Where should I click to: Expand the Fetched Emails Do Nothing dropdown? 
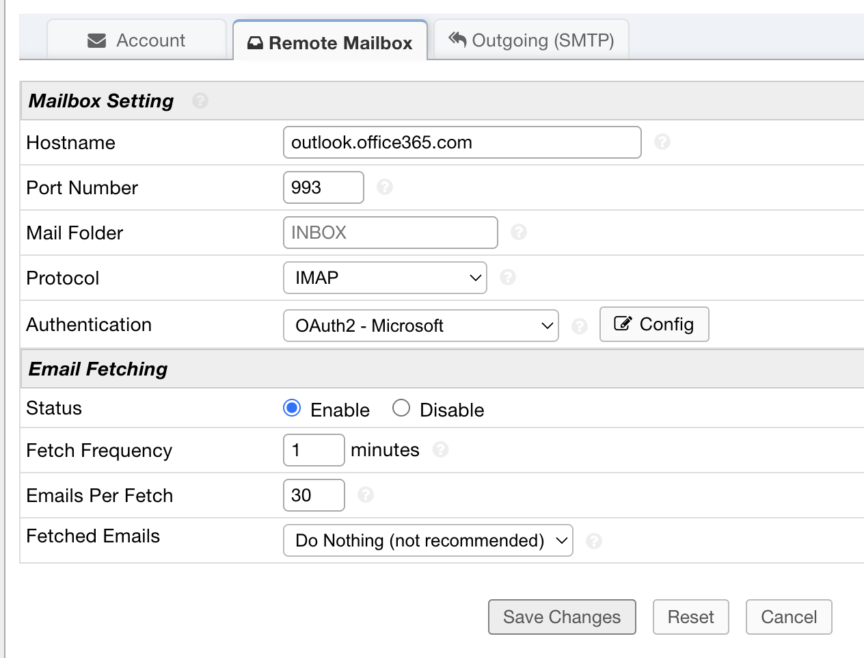point(428,540)
